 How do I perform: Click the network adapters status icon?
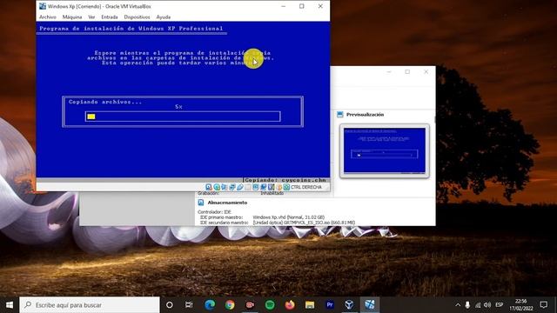(x=232, y=187)
